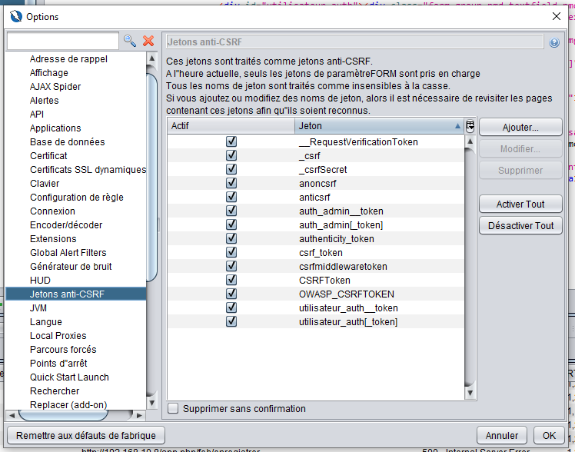Close the Options dialog
575x452 pixels.
(557, 16)
